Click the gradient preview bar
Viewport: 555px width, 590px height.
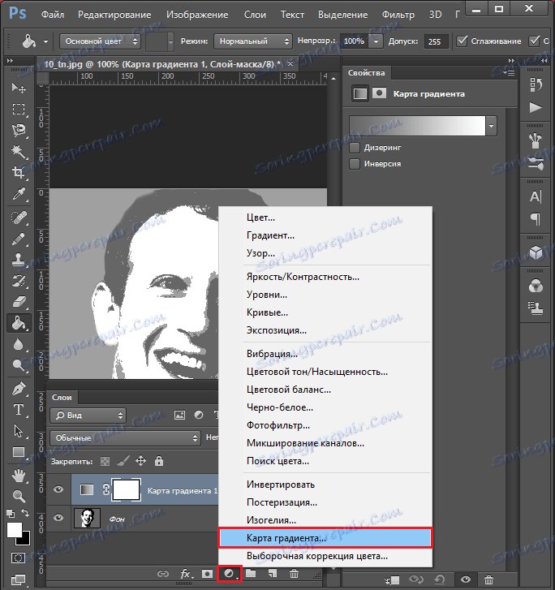click(x=417, y=126)
